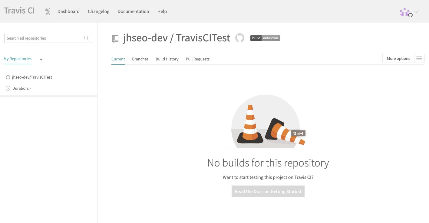Screen dimensions: 429x223
Task: Open the GitHub icon beside TravisCITest title
Action: tap(240, 38)
